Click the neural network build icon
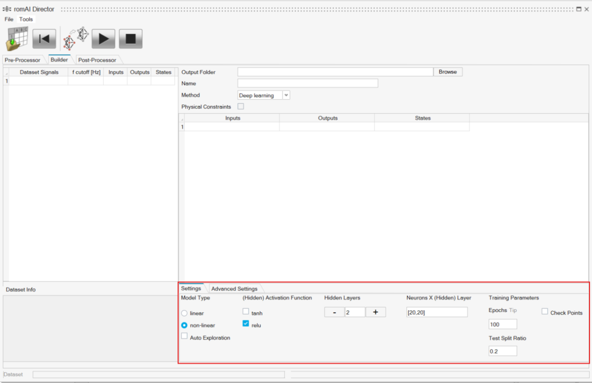The height and width of the screenshot is (383, 592). tap(76, 37)
